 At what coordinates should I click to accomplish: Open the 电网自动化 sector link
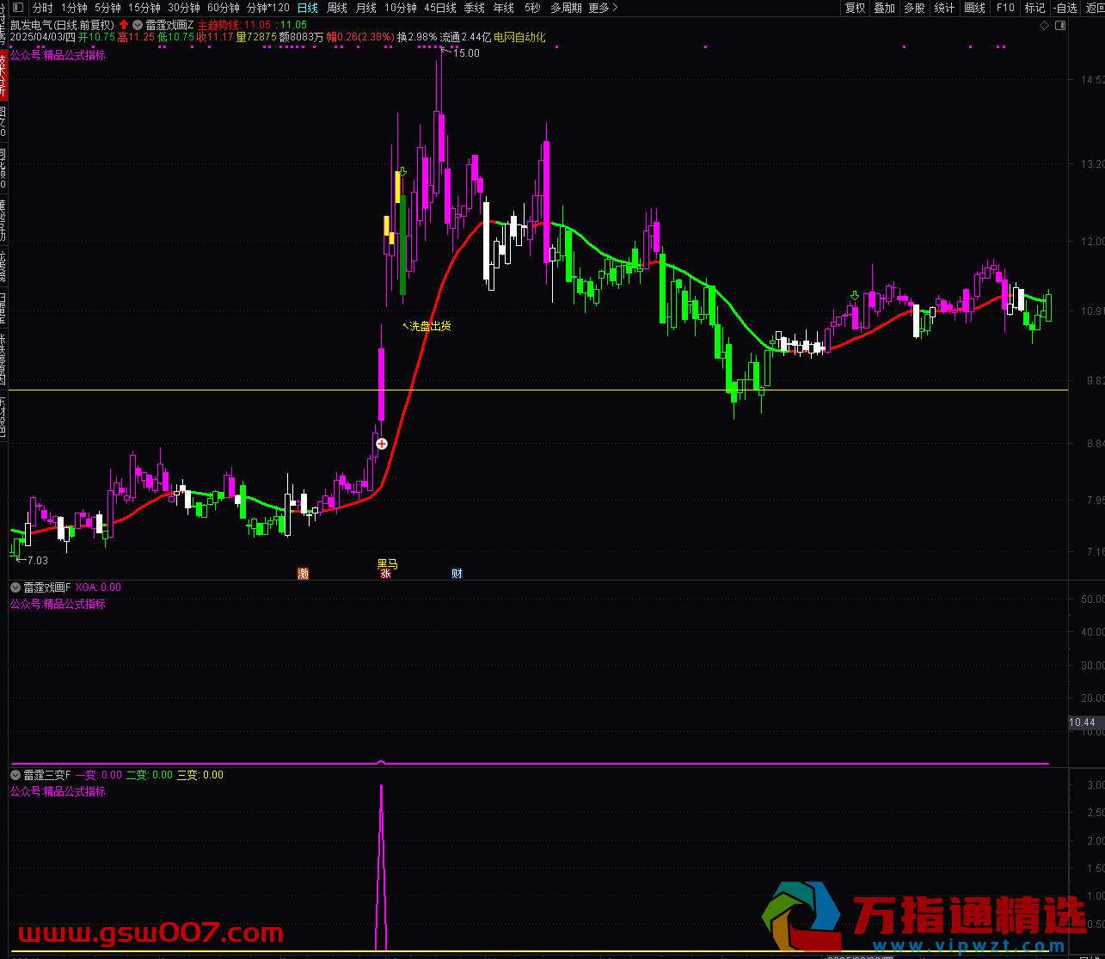[x=519, y=38]
